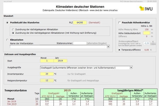The image size is (159, 106).
Task: Click the 'Standort' section heading
Action: pos(9,16)
